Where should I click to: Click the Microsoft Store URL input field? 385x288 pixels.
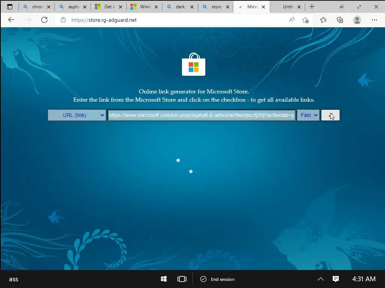202,115
